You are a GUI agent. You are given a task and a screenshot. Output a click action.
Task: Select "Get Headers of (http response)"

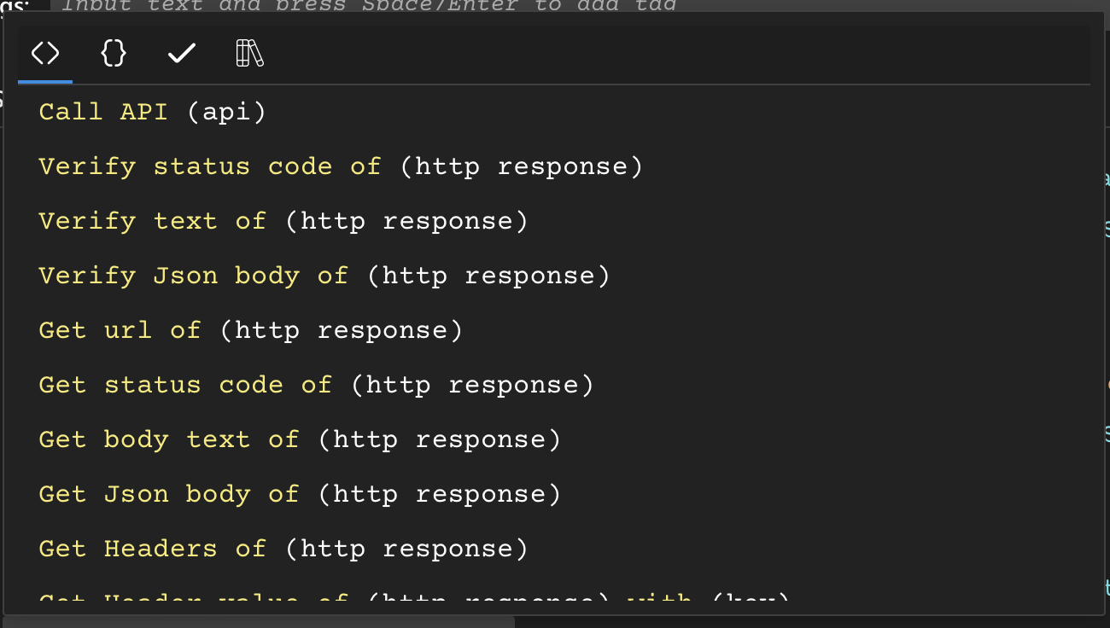point(282,549)
